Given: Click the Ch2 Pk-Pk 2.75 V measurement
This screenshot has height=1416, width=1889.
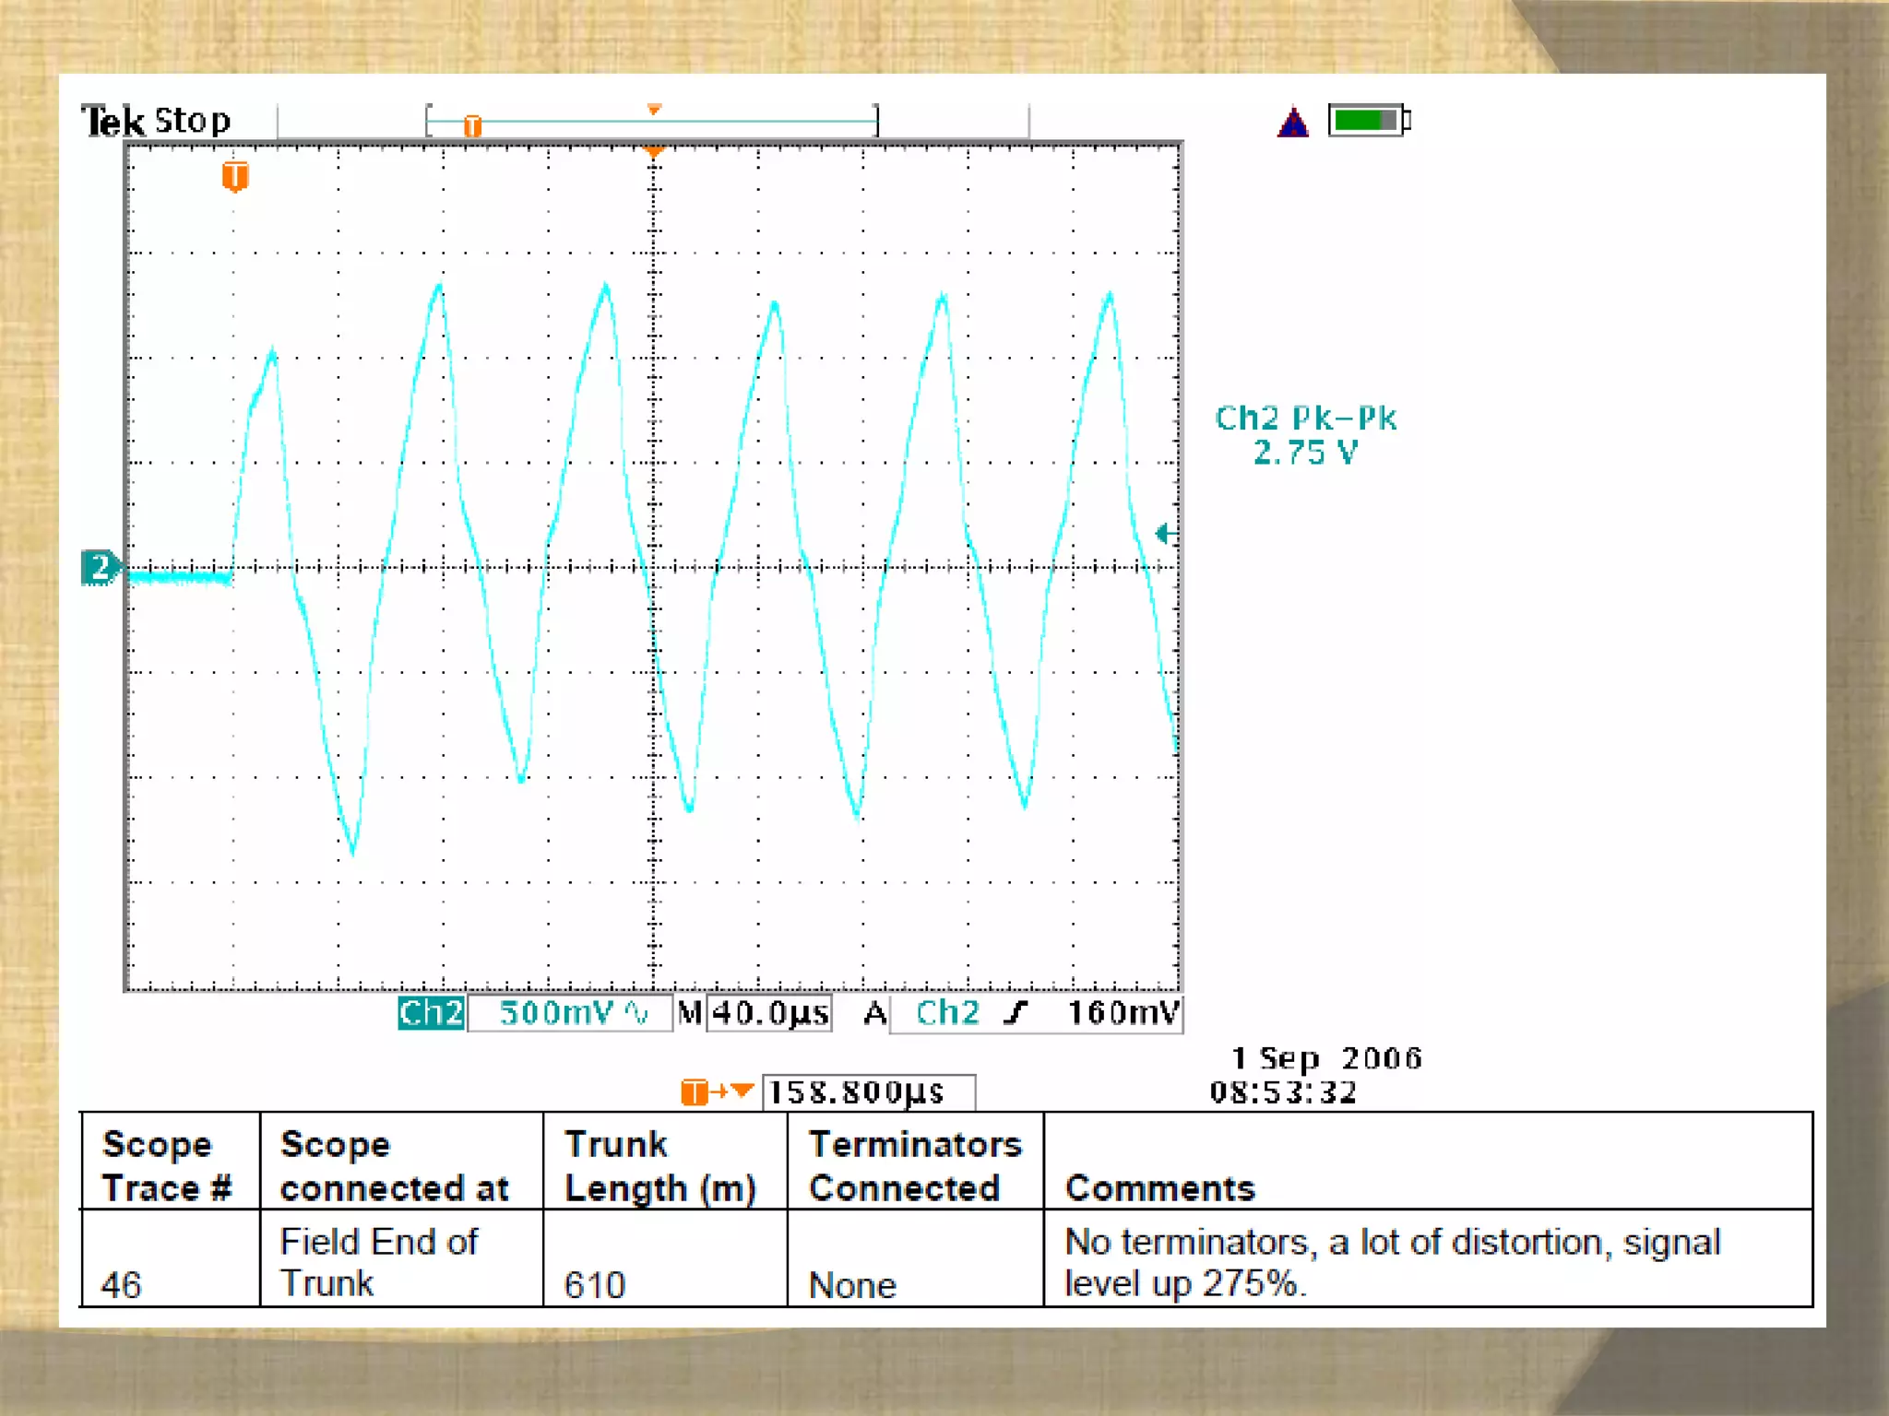Looking at the screenshot, I should coord(1305,434).
